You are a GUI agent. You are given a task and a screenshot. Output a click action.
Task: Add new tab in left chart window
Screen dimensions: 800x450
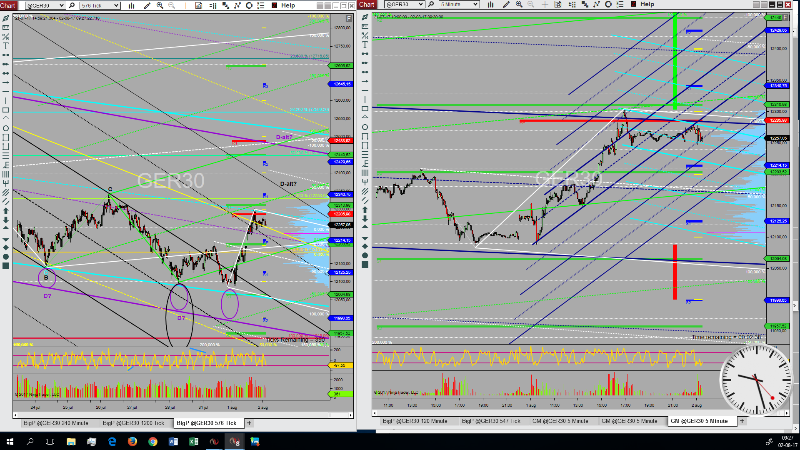(249, 423)
